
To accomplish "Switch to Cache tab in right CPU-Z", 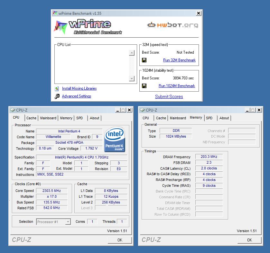I will point(161,118).
